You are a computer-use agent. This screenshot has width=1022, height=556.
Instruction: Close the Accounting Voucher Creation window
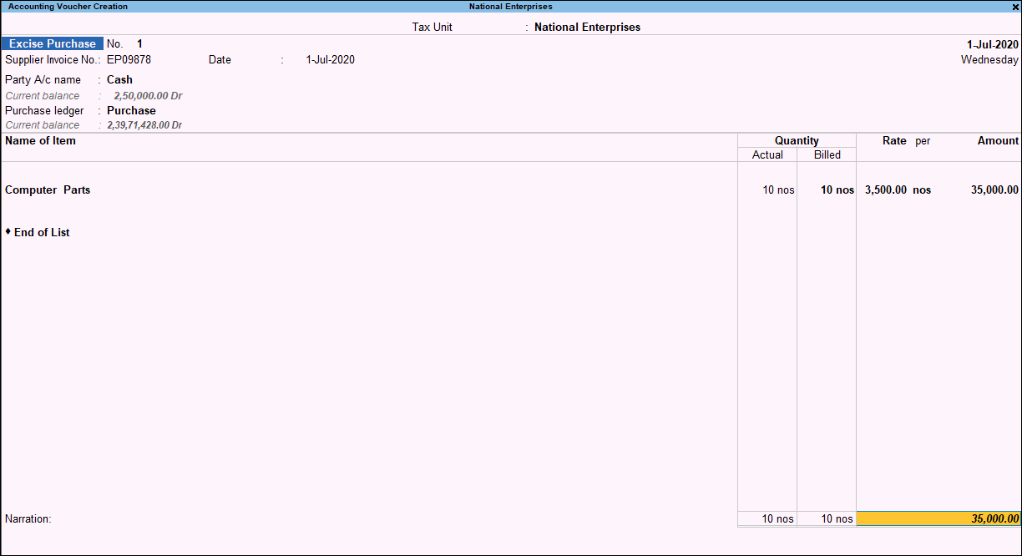click(x=1015, y=6)
